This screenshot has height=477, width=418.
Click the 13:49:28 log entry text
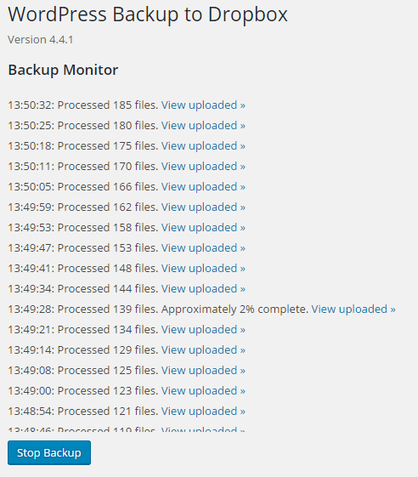click(158, 309)
